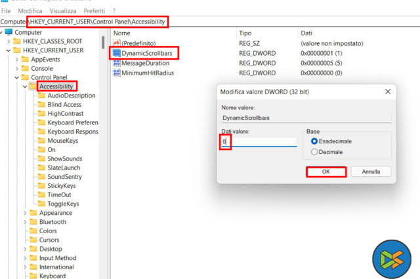This screenshot has height=279, width=420.
Task: Click the registry path address bar
Action: [210, 22]
